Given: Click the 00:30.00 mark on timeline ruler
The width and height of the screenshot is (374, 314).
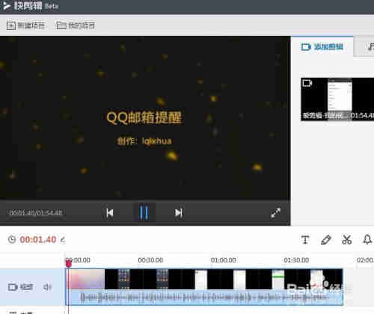Looking at the screenshot, I should 150,260.
